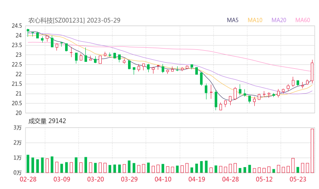Click the 24.5 price axis label
The height and width of the screenshot is (189, 319).
[17, 26]
